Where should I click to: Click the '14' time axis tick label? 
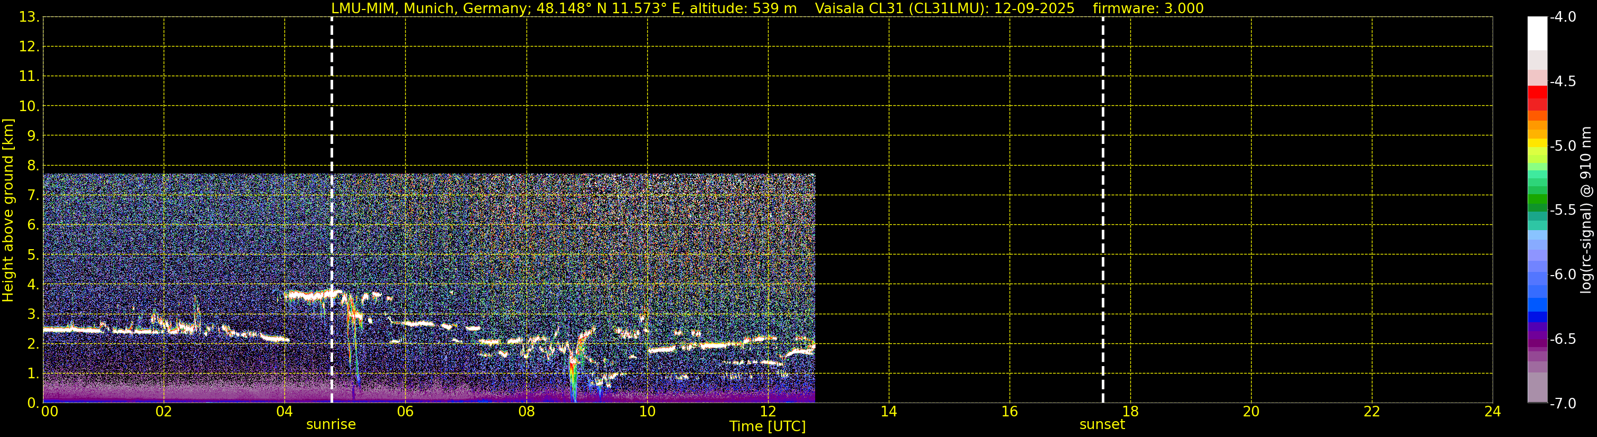tap(889, 412)
